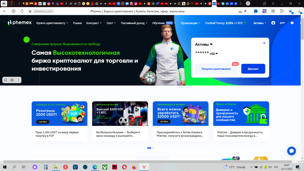Click the Phemex logo
Screen dimensions: 304x171
tap(20, 23)
